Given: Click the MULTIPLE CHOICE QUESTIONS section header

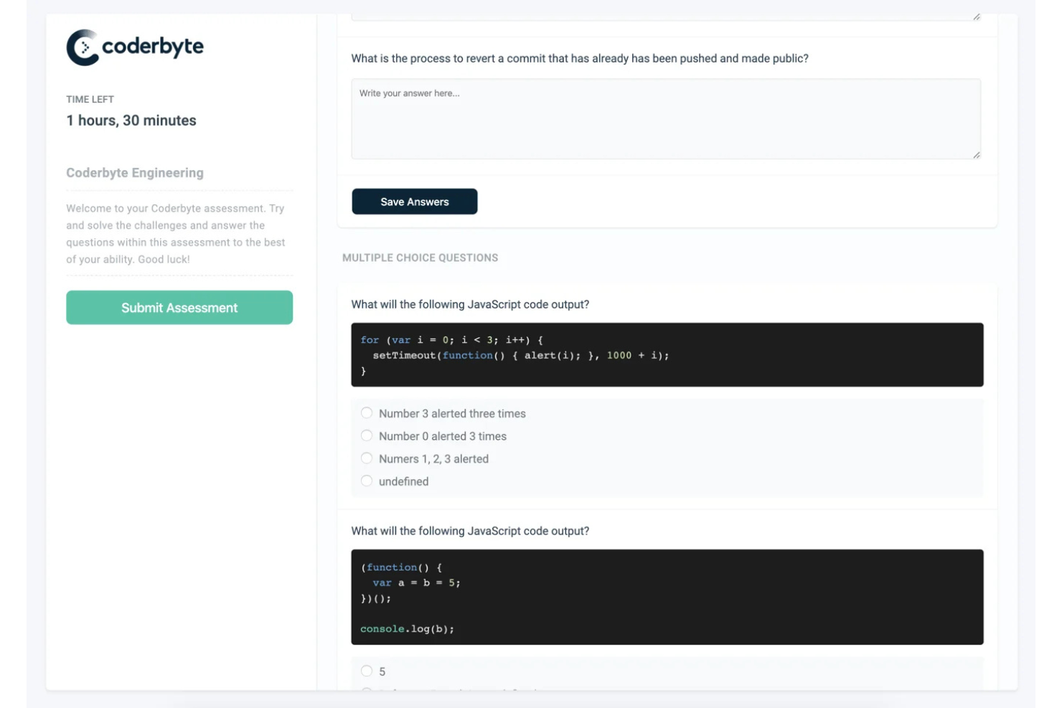Looking at the screenshot, I should (420, 258).
